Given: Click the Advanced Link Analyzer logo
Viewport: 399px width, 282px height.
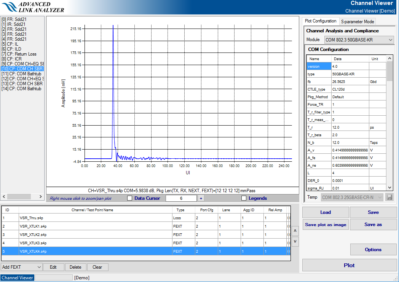Looking at the screenshot, I should 33,7.
